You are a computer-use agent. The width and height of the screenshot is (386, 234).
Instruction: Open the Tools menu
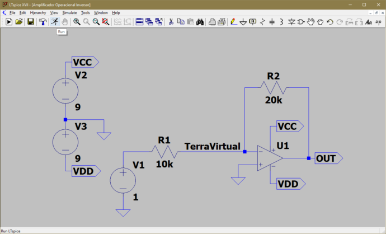pyautogui.click(x=85, y=12)
